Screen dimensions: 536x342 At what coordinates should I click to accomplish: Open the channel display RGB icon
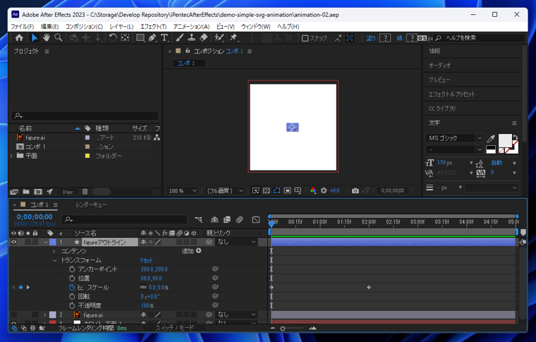(x=312, y=190)
